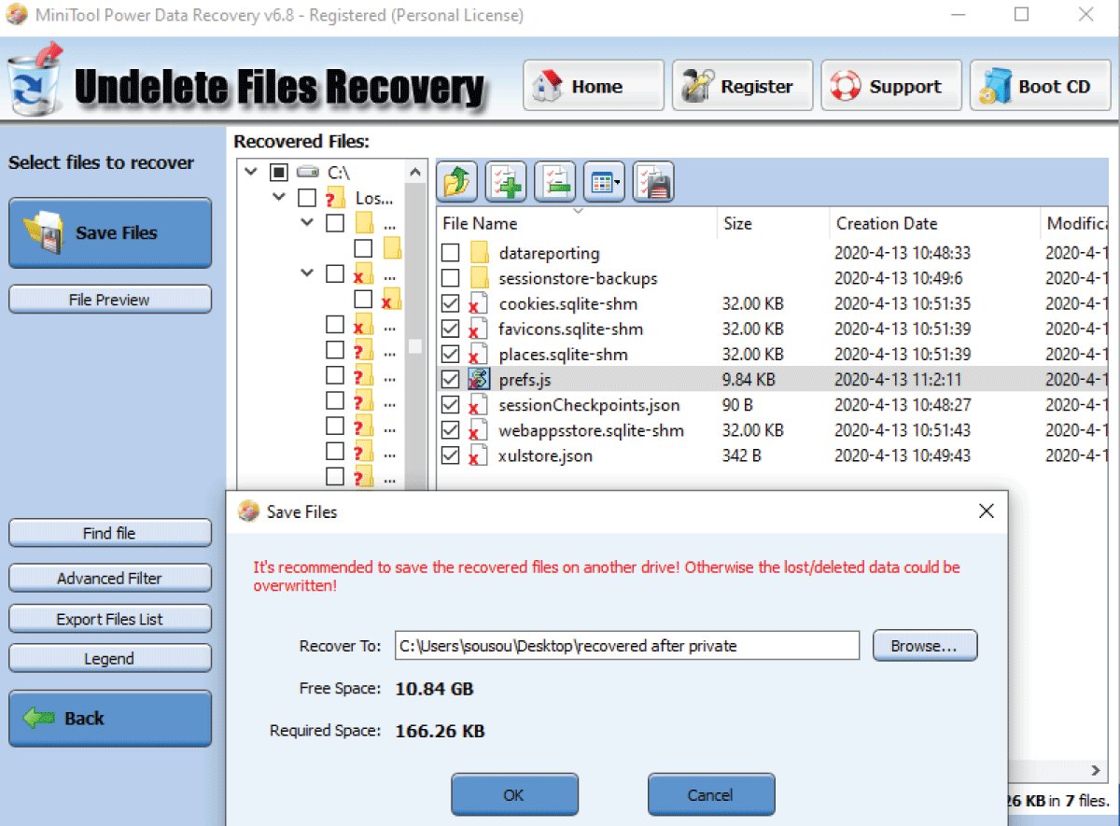
Task: Click the Find file button
Action: [x=110, y=533]
